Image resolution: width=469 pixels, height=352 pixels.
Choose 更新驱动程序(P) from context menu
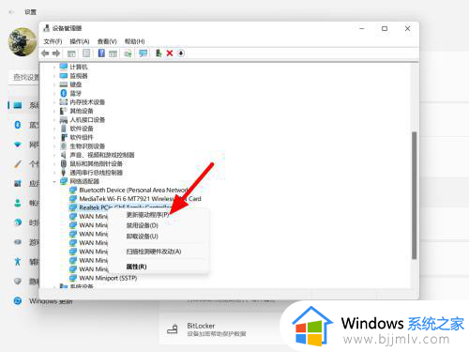tap(147, 215)
